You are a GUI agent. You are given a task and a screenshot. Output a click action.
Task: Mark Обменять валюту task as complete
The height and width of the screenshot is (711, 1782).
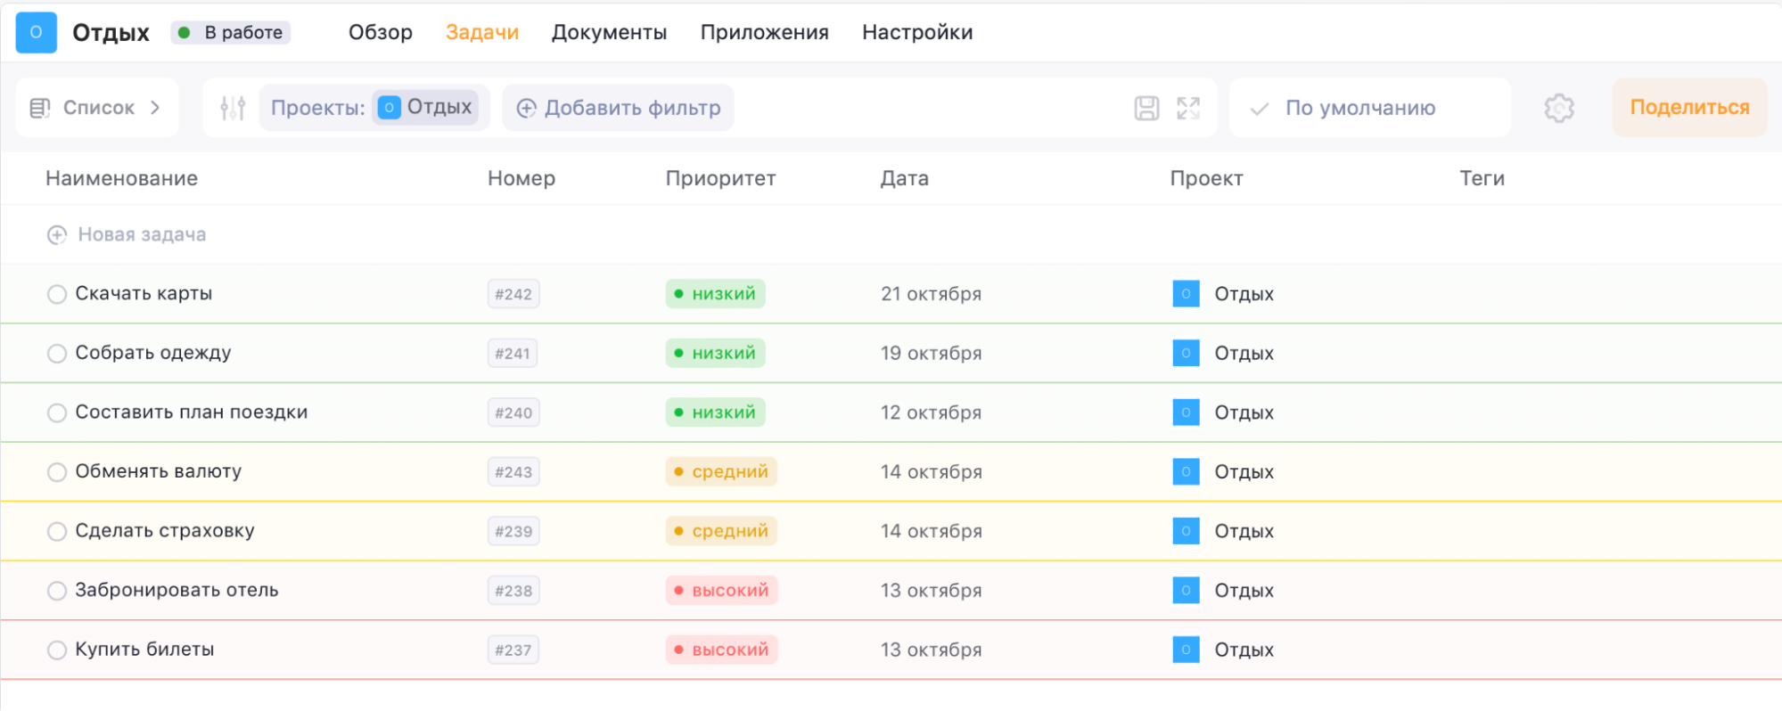coord(57,472)
